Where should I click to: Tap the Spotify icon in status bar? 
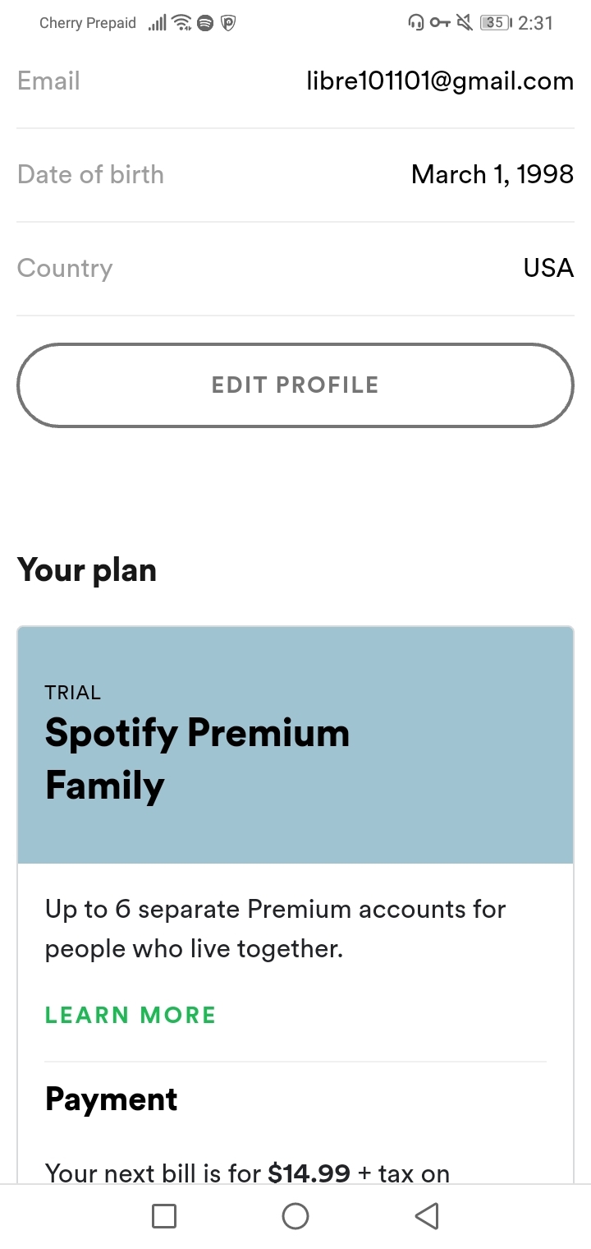[205, 24]
